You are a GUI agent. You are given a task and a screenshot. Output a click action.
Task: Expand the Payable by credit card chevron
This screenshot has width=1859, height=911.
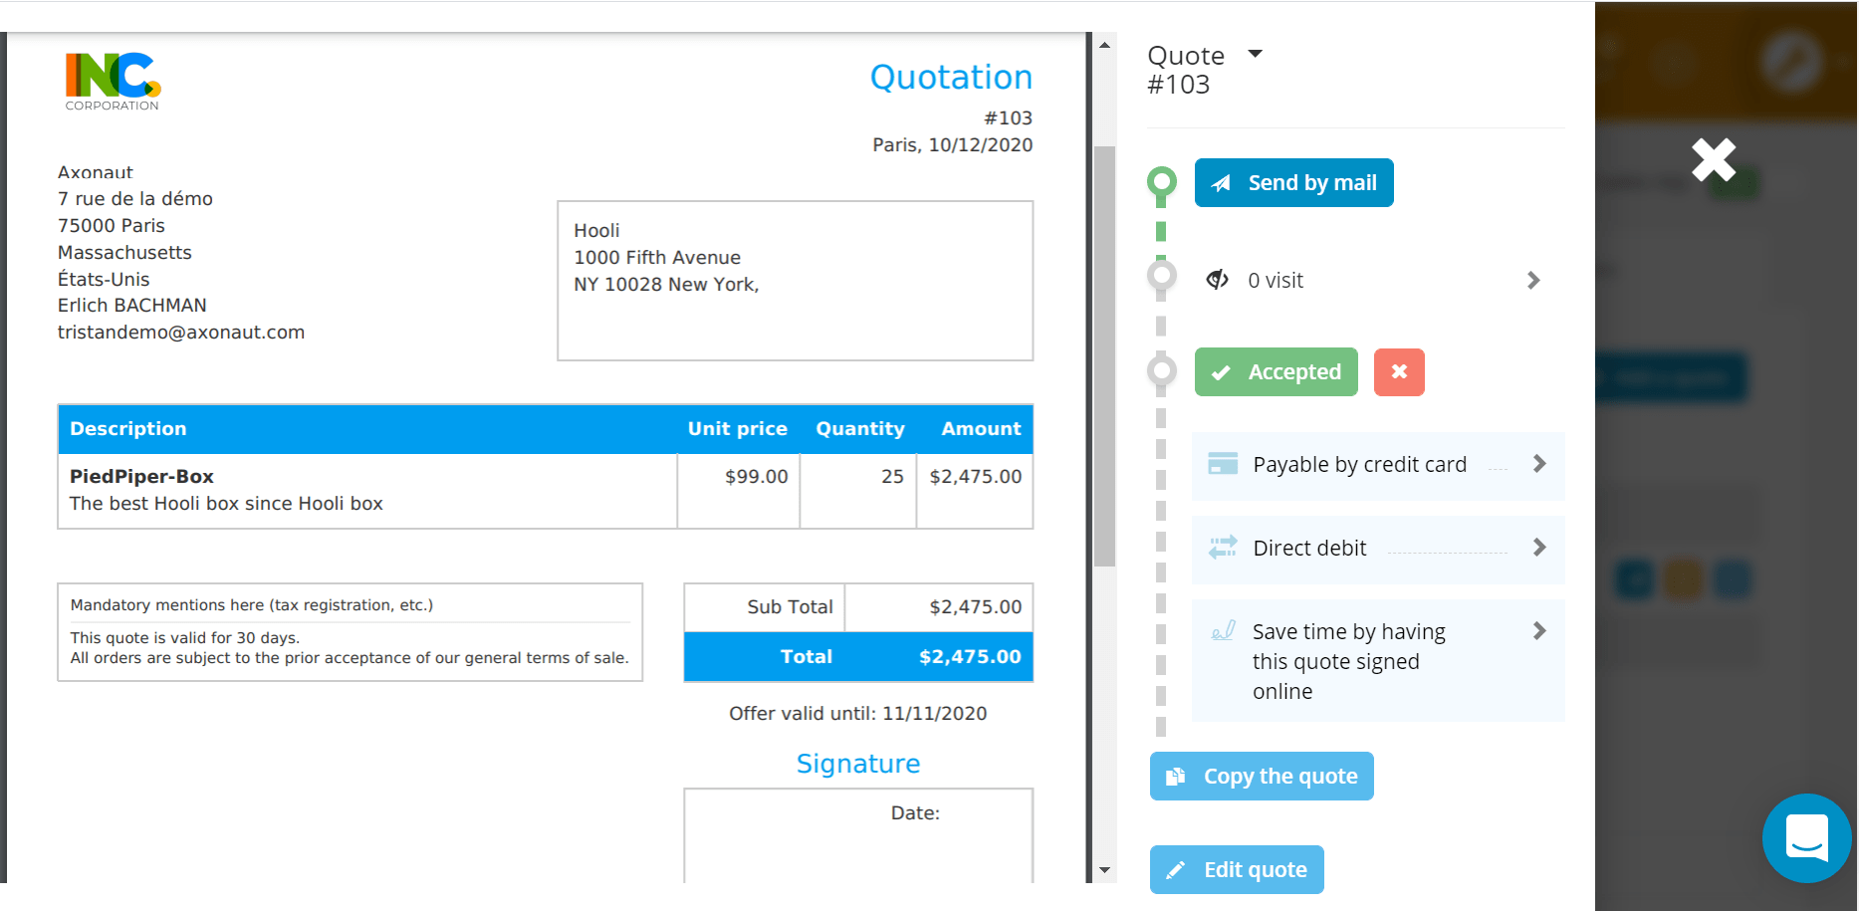(x=1539, y=464)
